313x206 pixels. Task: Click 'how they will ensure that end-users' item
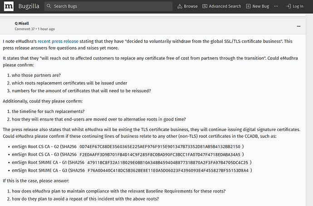point(99,119)
